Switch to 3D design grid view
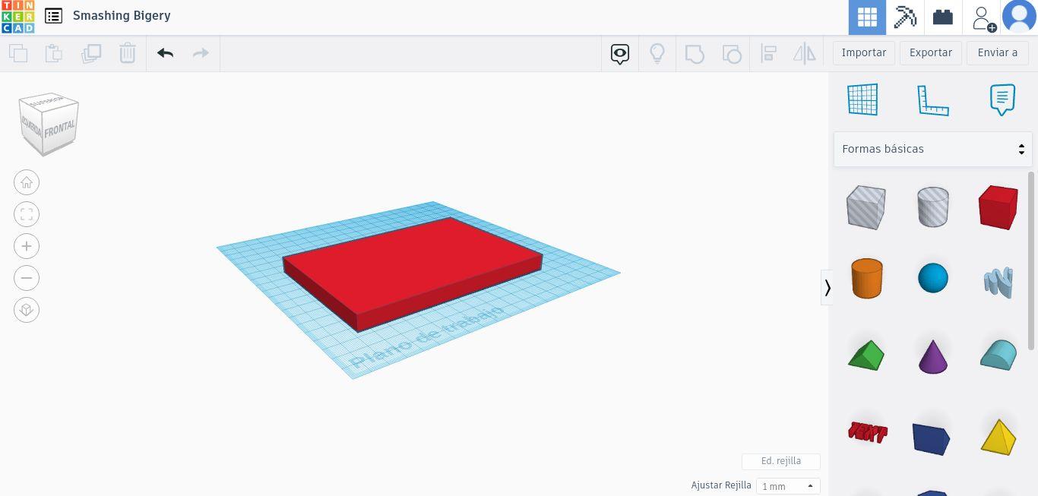Screen dimensions: 1038x496 coord(867,17)
